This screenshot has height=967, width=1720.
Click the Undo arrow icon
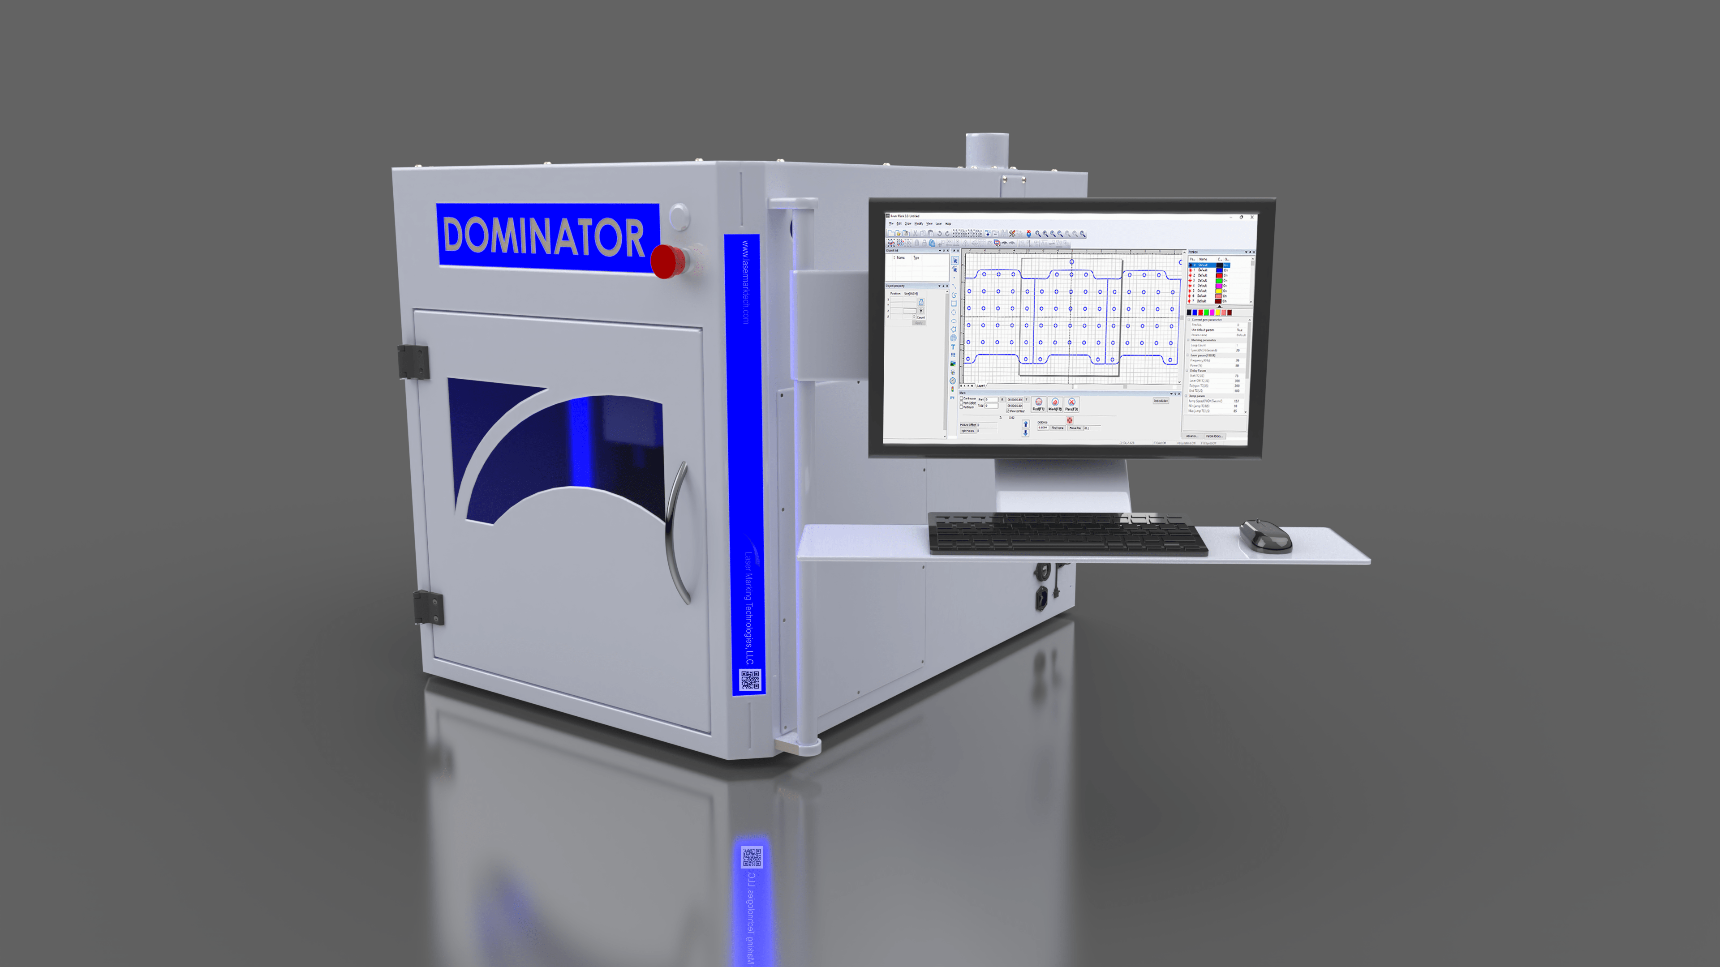pos(939,234)
